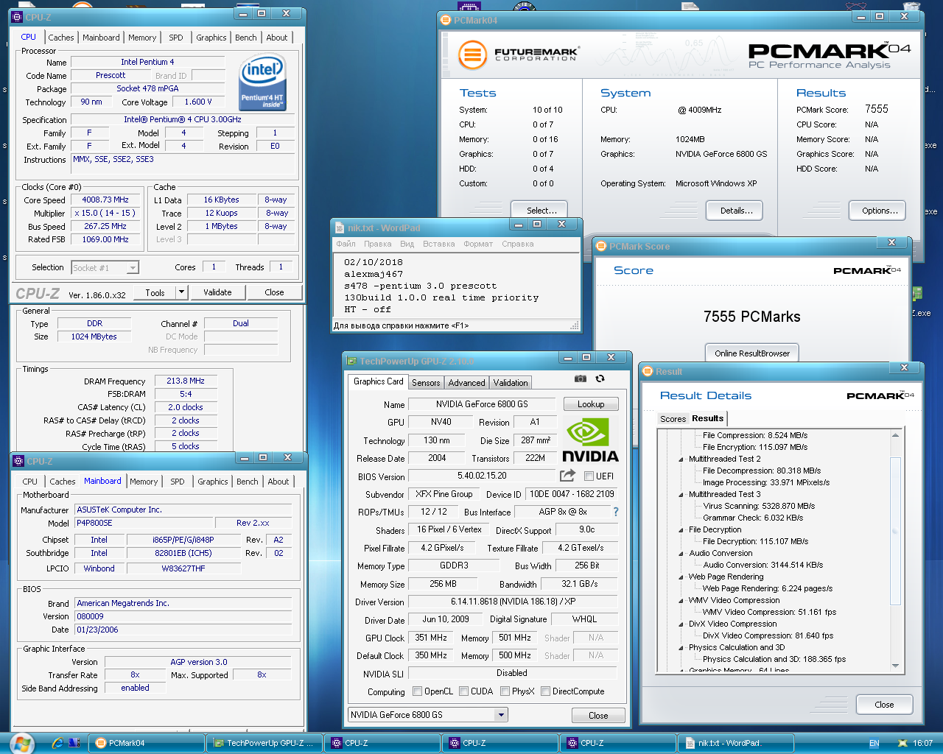The width and height of the screenshot is (943, 754).
Task: Click the Options... button in PCMark04
Action: tap(877, 211)
